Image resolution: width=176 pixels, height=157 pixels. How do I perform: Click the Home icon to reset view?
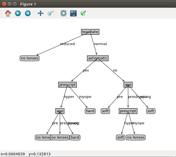(x=8, y=13)
